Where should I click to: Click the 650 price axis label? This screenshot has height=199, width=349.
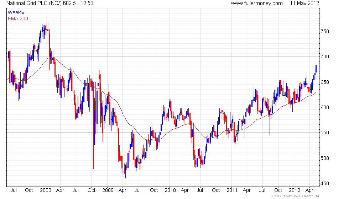[x=325, y=82]
